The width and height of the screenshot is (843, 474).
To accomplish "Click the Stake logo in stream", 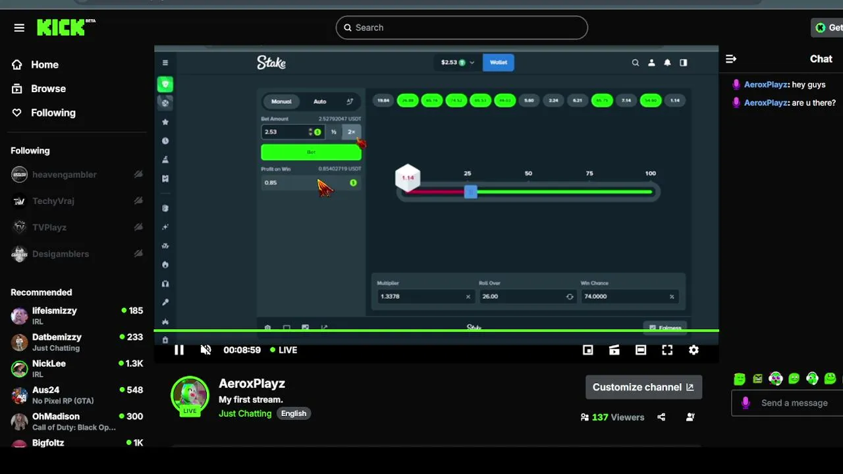I will (x=271, y=63).
